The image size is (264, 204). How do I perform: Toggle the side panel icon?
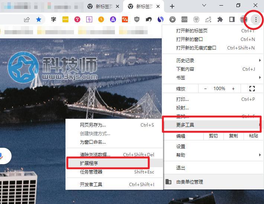coord(232,20)
